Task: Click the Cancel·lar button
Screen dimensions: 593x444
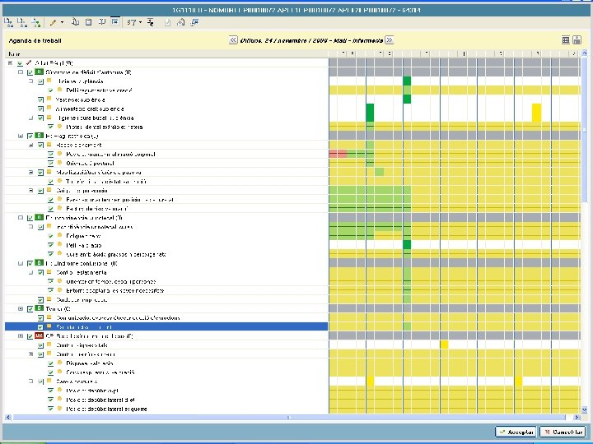Action: point(561,432)
